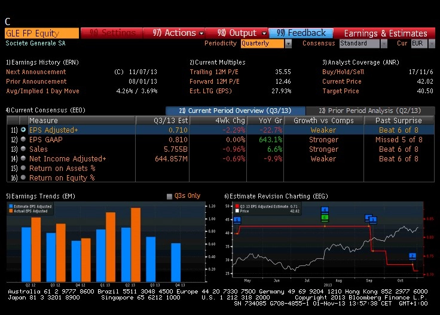This screenshot has height=315, width=440.
Task: Click the red Q3 13 EPS estimate legend marker
Action: [x=236, y=206]
